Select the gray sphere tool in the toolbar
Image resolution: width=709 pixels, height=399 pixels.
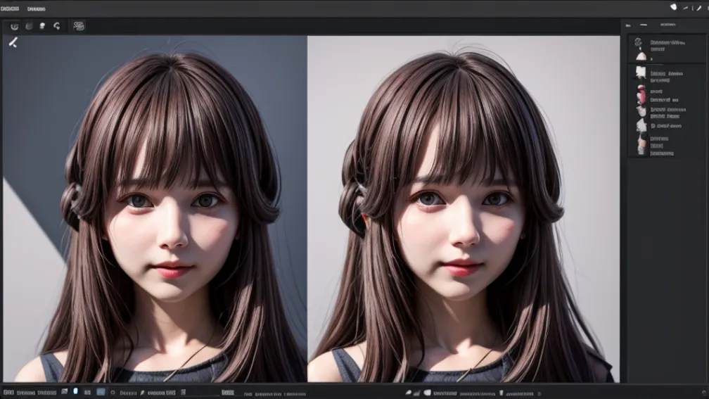29,26
